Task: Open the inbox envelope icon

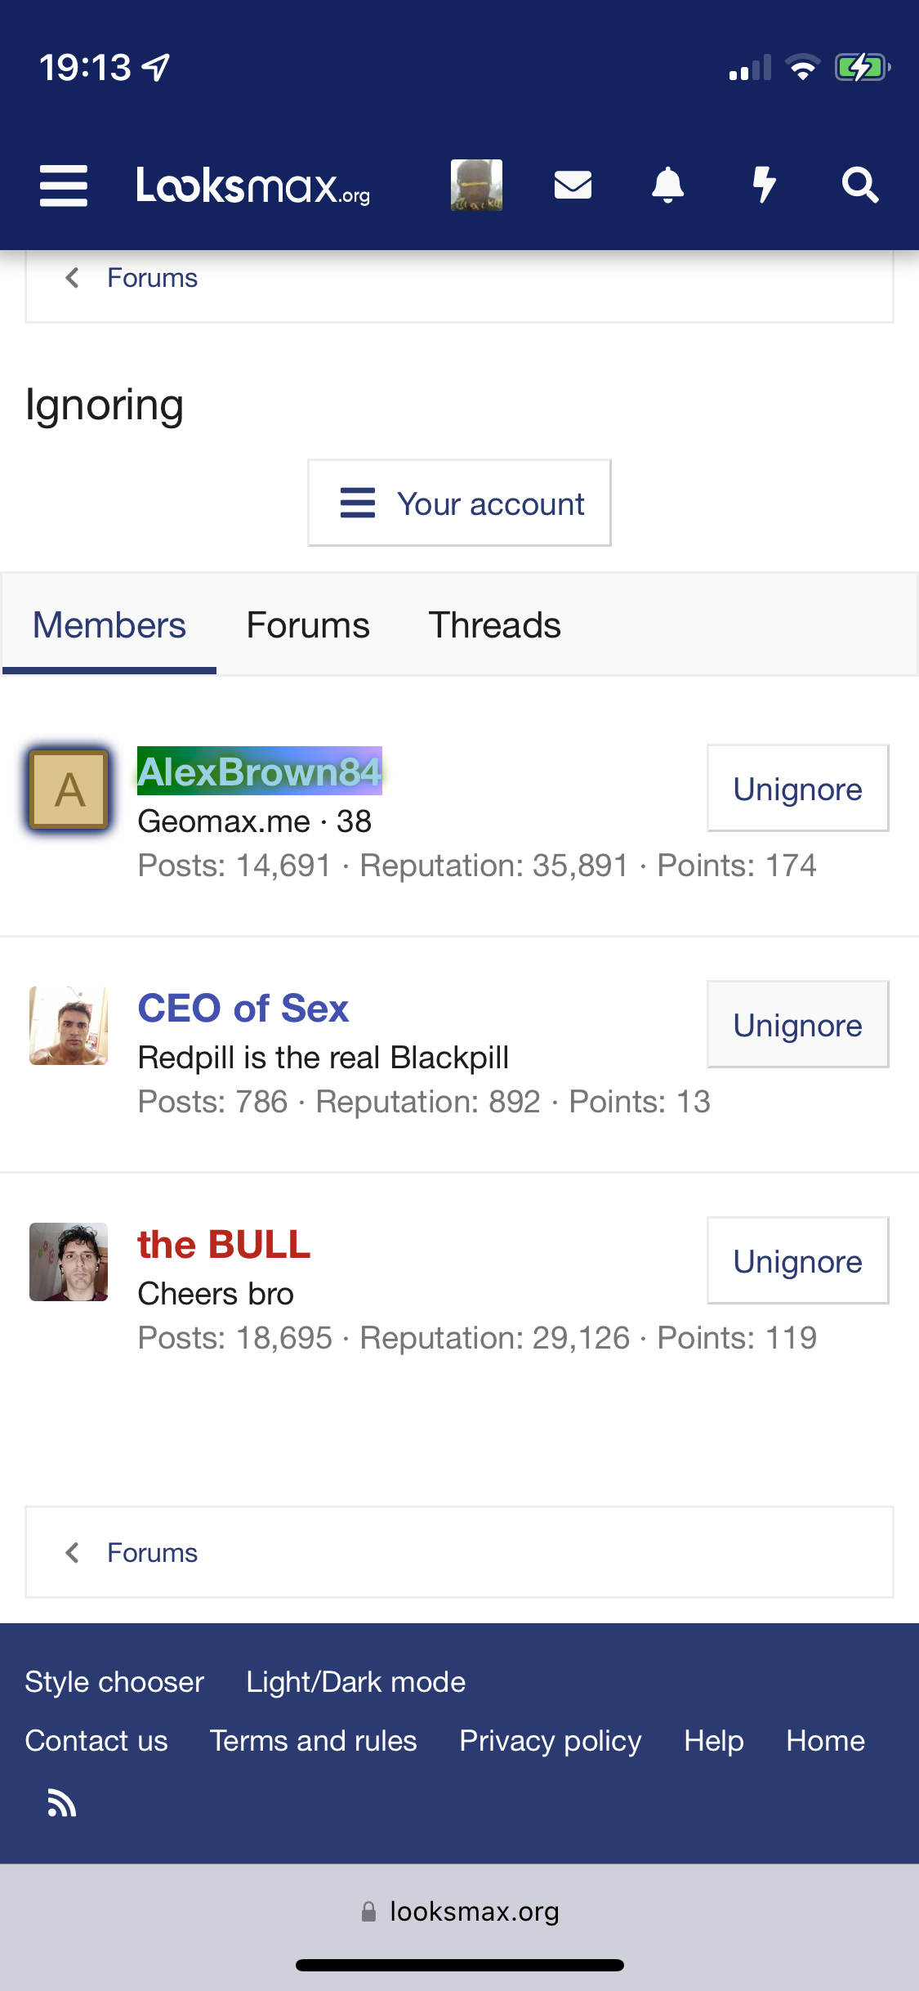Action: [573, 185]
